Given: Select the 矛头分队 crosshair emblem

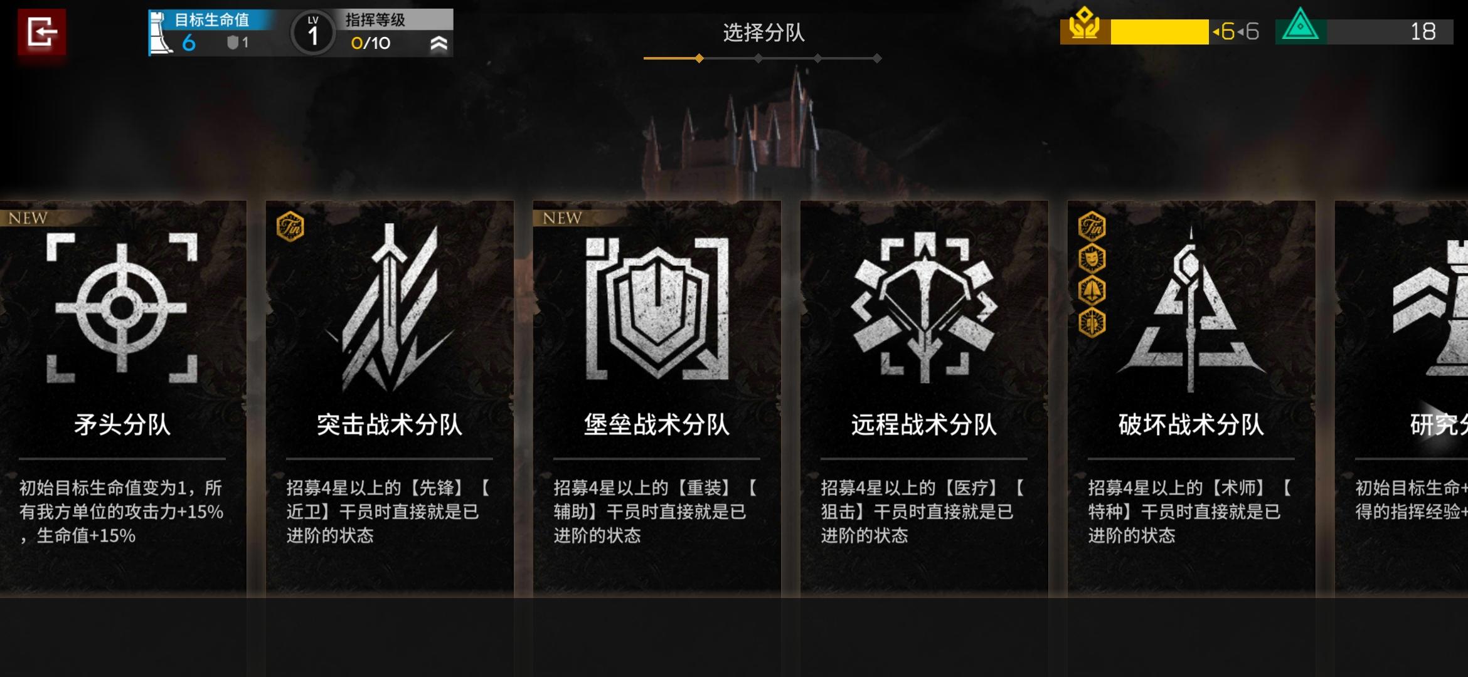Looking at the screenshot, I should coord(122,308).
